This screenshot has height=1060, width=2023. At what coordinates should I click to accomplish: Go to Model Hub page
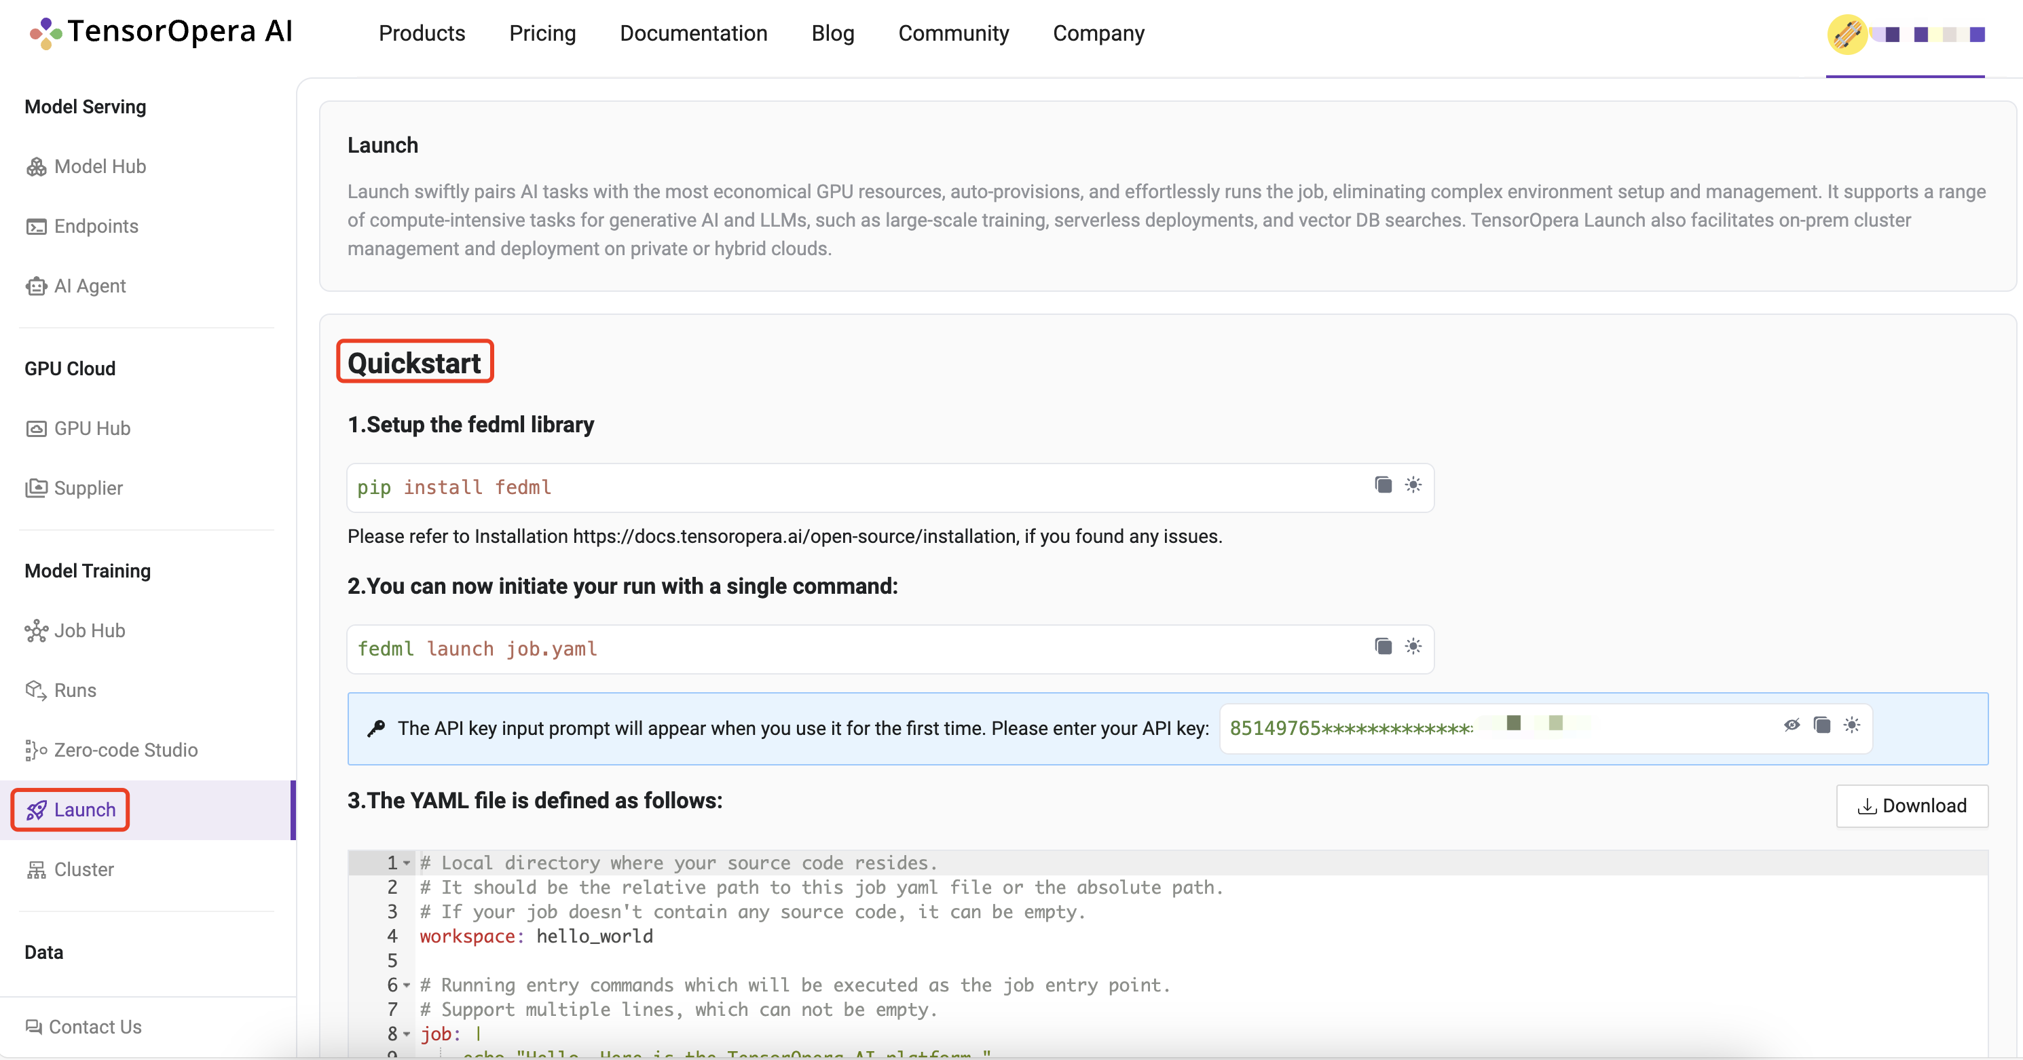click(x=100, y=166)
